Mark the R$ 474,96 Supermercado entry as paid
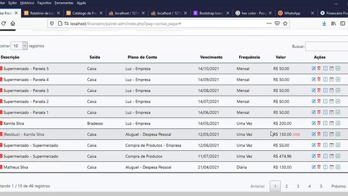Viewport: 348px width, 196px height. tap(338, 156)
